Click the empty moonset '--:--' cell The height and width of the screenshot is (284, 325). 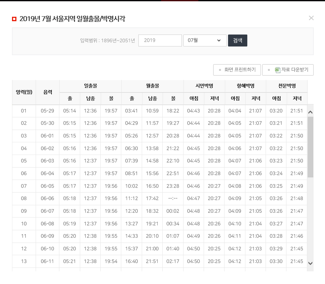point(173,199)
